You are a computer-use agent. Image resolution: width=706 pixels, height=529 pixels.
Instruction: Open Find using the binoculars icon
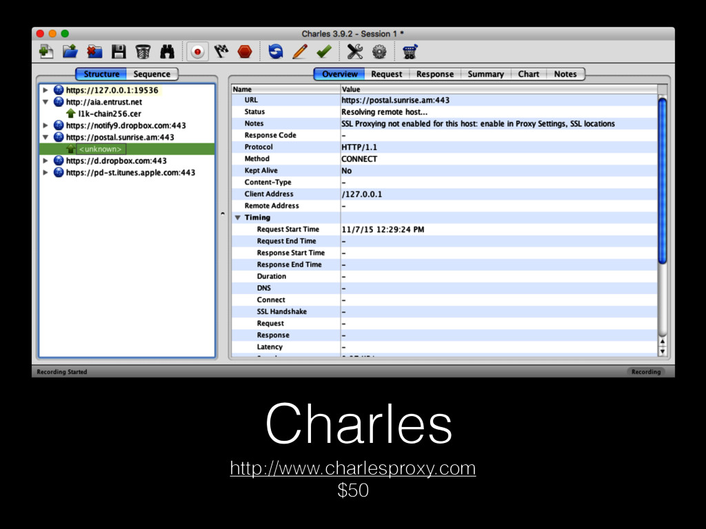pyautogui.click(x=167, y=52)
